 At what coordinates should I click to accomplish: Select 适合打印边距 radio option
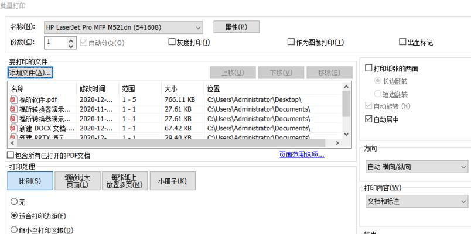14,216
